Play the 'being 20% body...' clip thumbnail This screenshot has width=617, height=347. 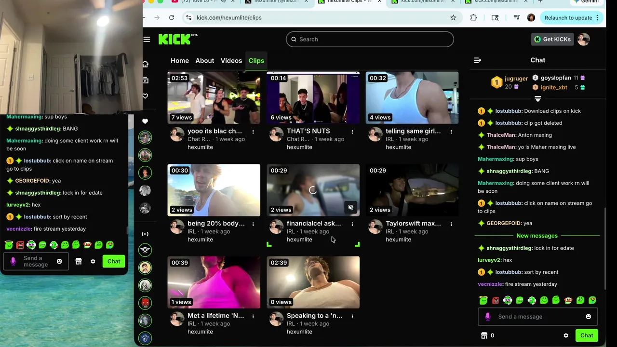[x=214, y=190]
